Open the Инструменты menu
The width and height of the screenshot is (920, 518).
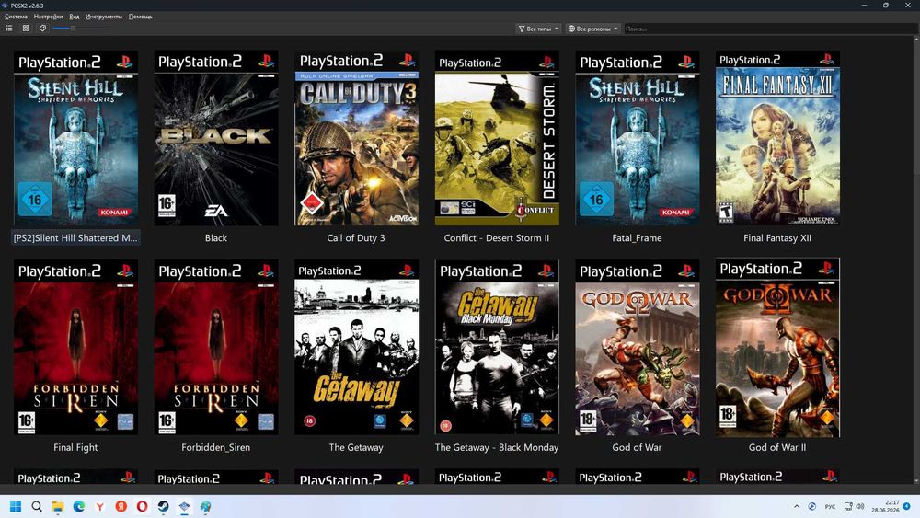[104, 17]
